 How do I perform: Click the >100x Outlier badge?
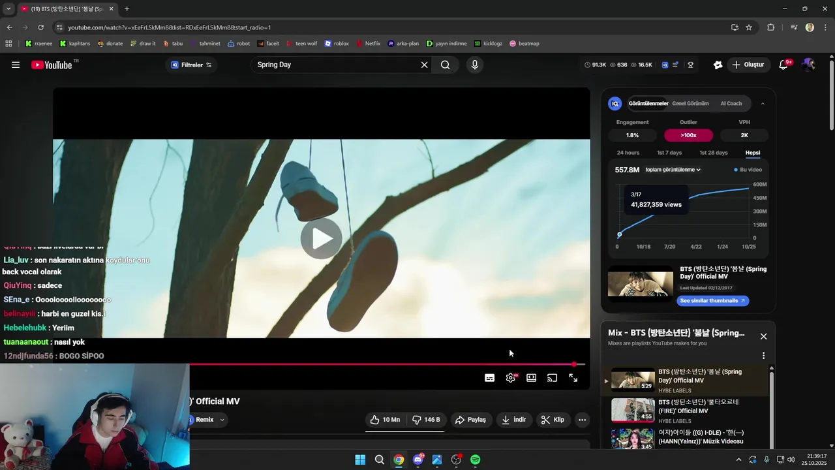coord(688,135)
